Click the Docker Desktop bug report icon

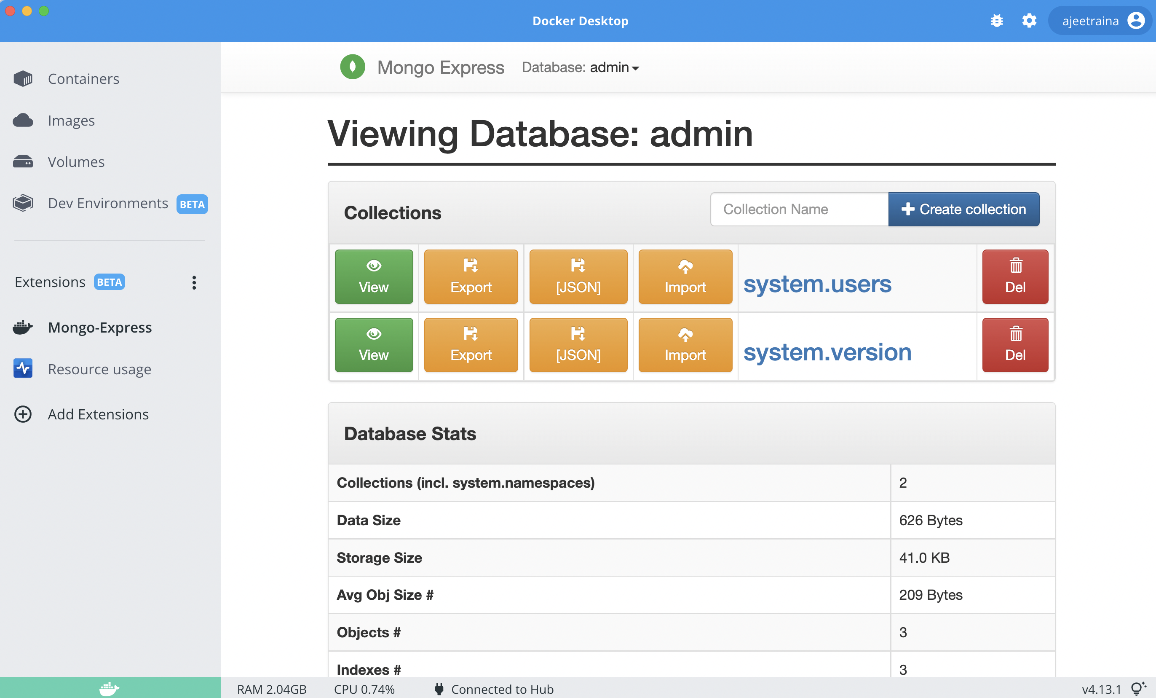[x=996, y=21]
